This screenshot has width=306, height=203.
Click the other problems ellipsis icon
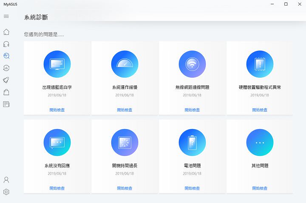[x=260, y=142]
